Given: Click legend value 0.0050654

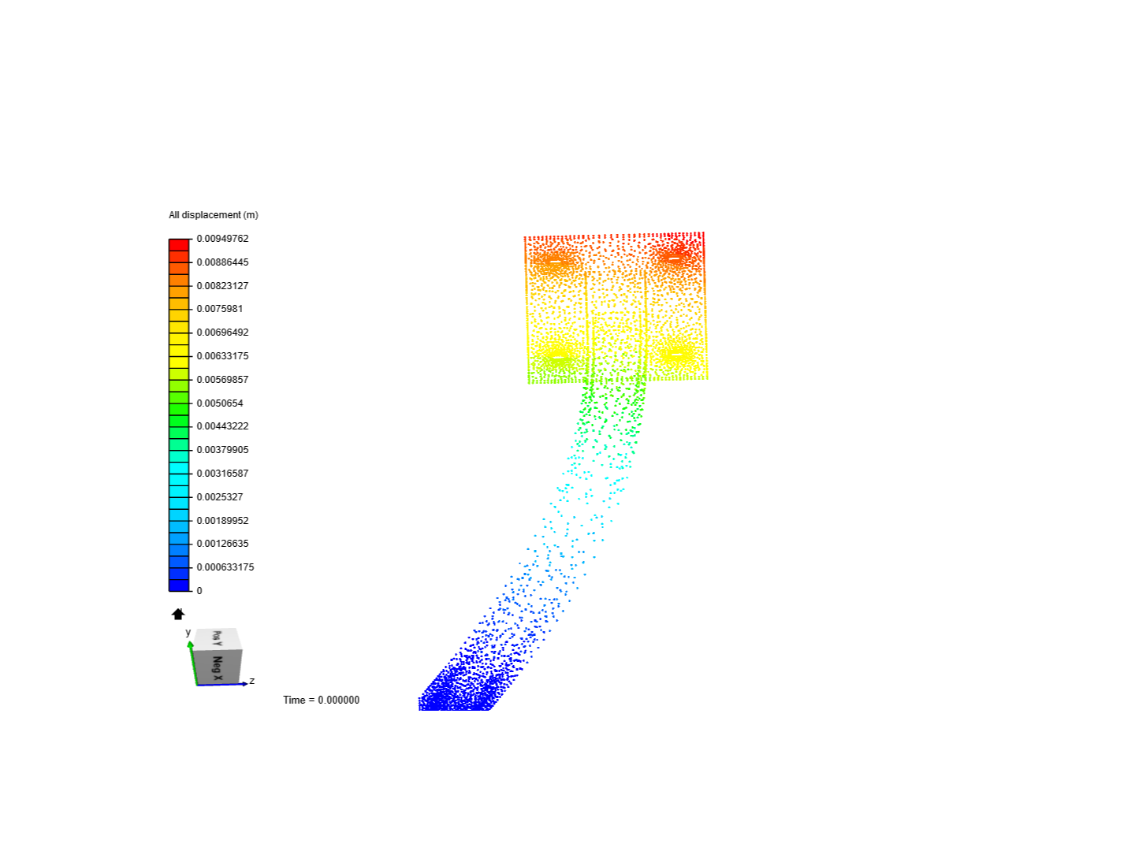Looking at the screenshot, I should [x=220, y=403].
